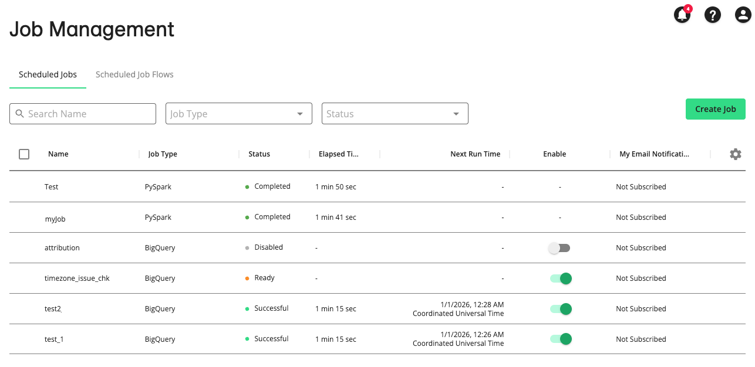Open the job named myJob

(x=55, y=219)
